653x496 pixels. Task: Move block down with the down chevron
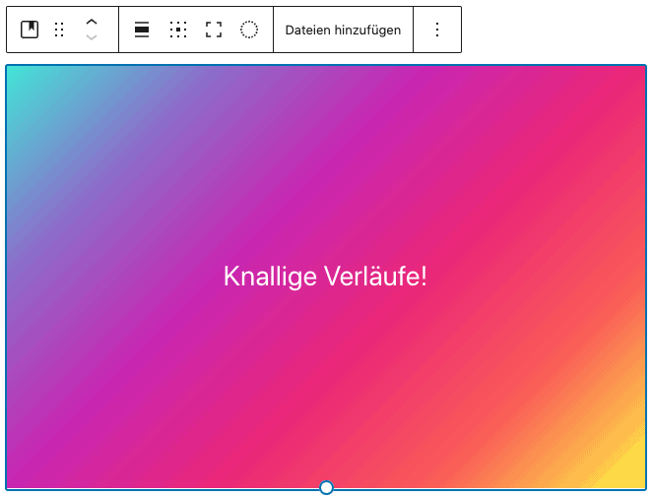pos(92,37)
